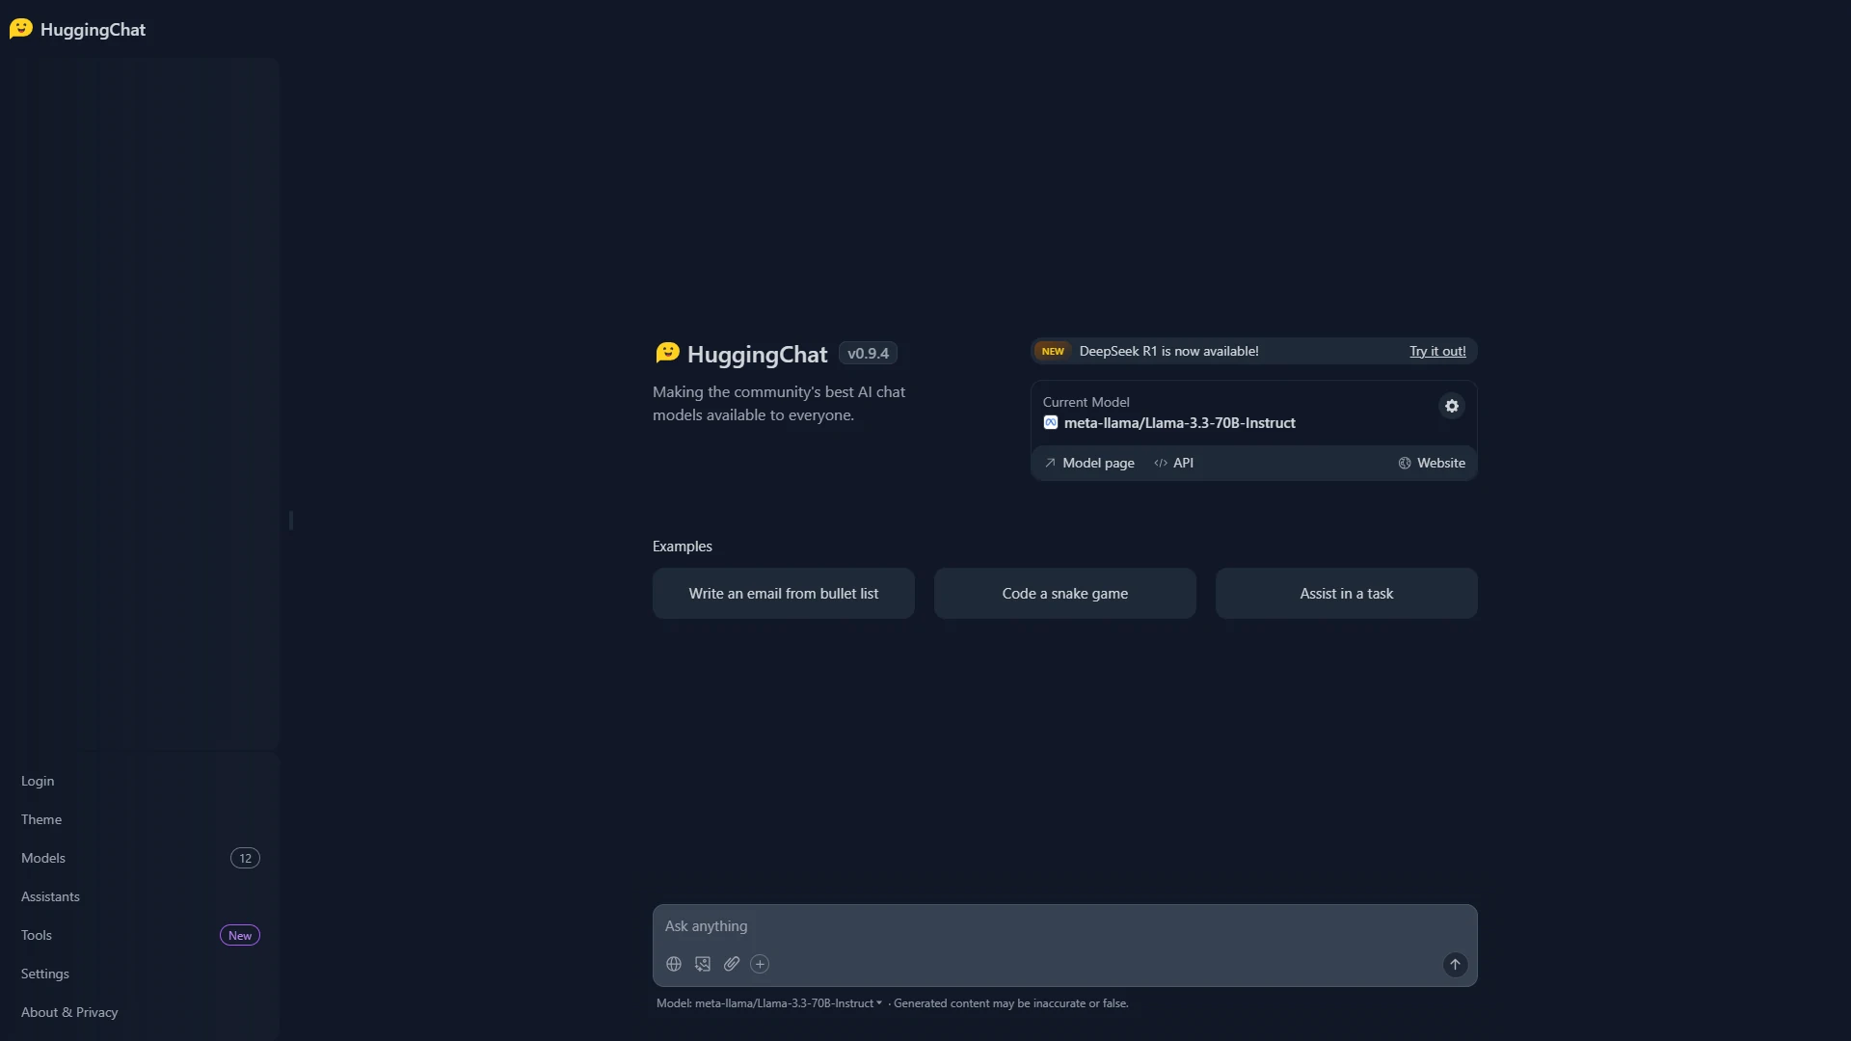Screen dimensions: 1851x1041
Task: Click the NEW tag in the DeepSeek banner
Action: click(1053, 351)
